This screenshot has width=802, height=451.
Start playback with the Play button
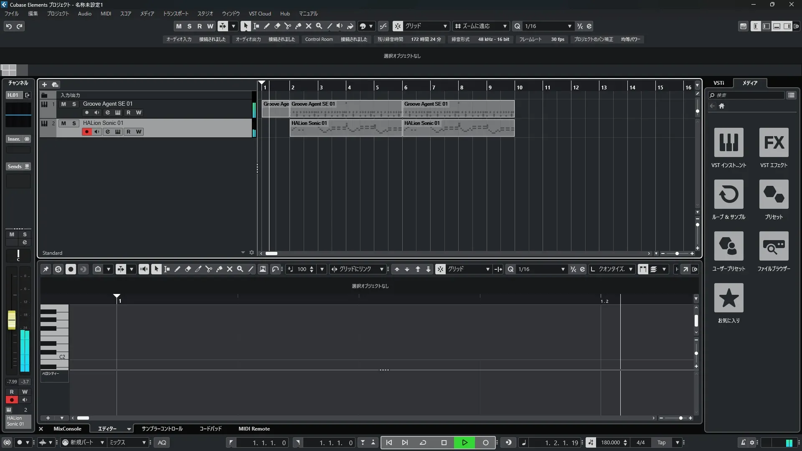pyautogui.click(x=464, y=443)
